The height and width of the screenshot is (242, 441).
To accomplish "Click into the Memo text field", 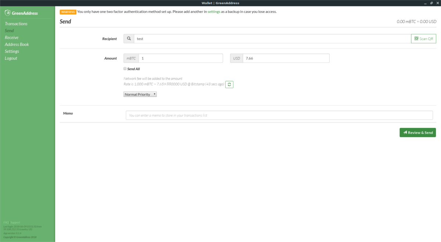I will point(279,115).
